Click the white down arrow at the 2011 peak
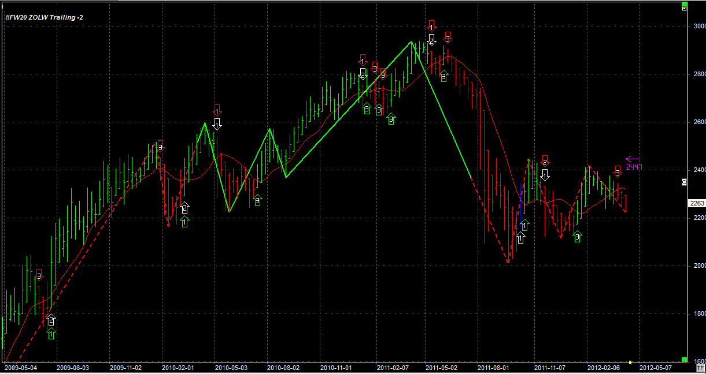Image resolution: width=706 pixels, height=374 pixels. [x=431, y=40]
